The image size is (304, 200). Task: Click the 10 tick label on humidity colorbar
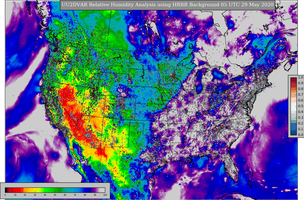15,195
